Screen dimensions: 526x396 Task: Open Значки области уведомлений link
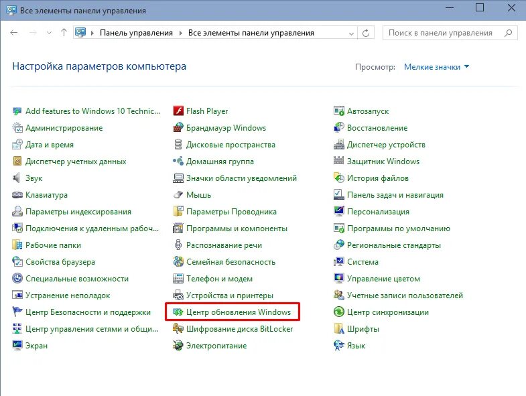[x=241, y=178]
